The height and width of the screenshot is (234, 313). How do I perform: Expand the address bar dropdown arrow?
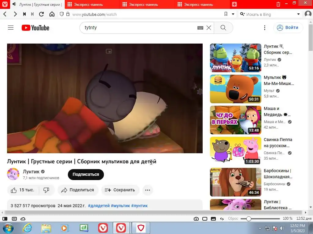point(233,14)
